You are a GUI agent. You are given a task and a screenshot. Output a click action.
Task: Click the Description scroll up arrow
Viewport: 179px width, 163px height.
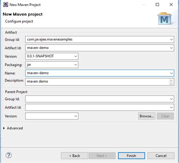(171, 81)
